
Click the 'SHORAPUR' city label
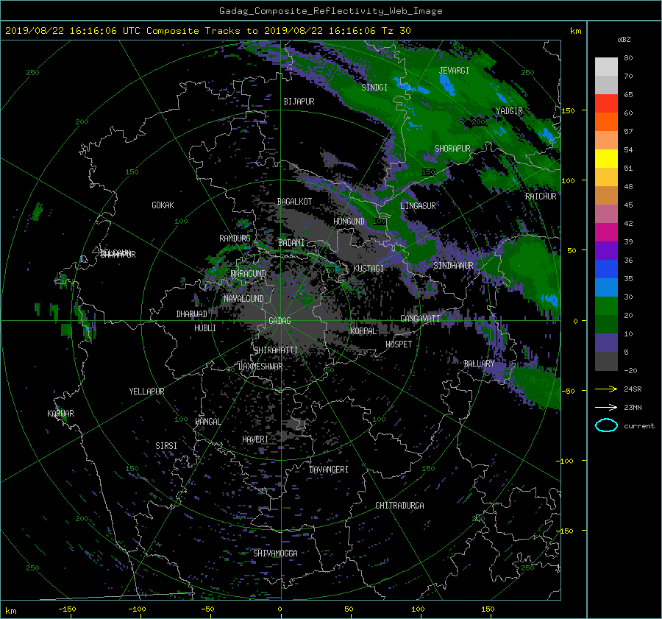452,149
